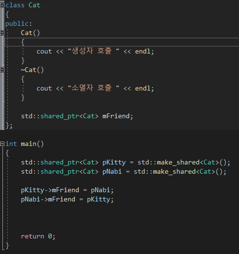The image size is (239, 254).
Task: Click the 'public:' access specifier
Action: (19, 24)
